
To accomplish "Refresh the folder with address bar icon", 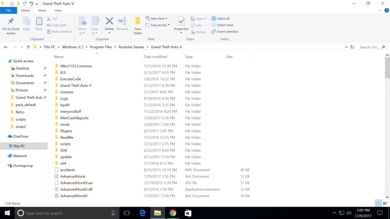I will tap(352, 47).
